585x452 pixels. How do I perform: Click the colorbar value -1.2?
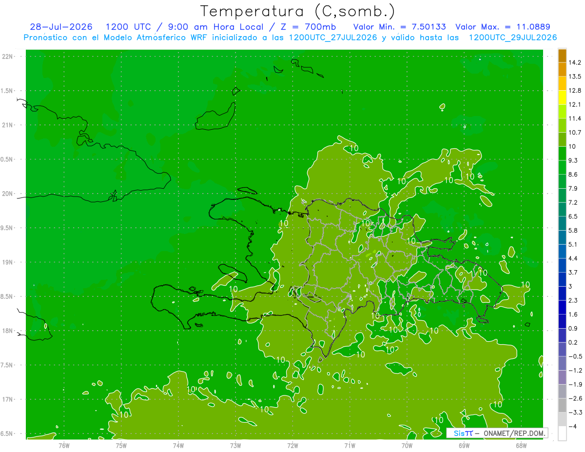(575, 370)
